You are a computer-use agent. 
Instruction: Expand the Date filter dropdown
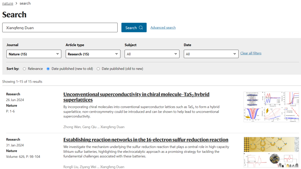click(211, 54)
